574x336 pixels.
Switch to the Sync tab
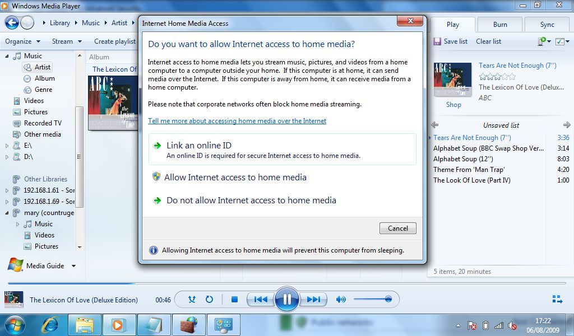click(546, 25)
